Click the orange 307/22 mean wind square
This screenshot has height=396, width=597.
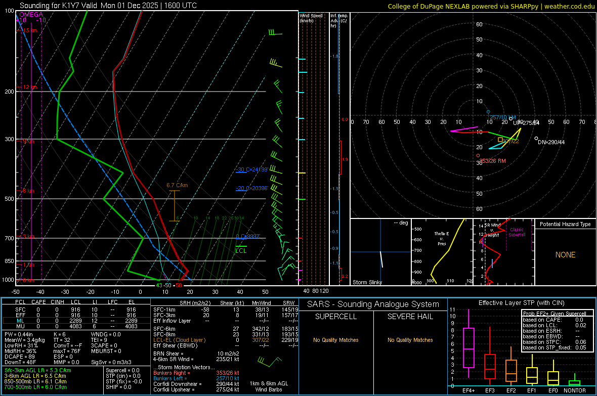[x=500, y=140]
